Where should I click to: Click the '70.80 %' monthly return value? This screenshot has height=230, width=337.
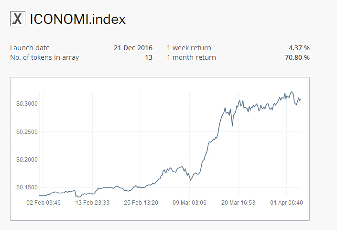tap(297, 57)
